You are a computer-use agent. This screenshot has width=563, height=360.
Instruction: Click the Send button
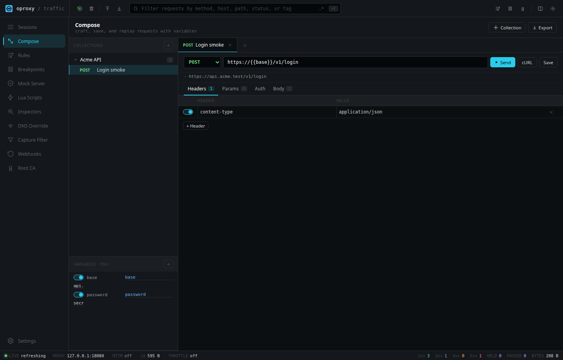[x=503, y=62]
